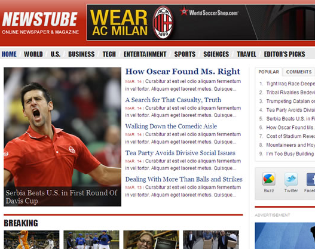
Task: Open the SPORTS section
Action: coord(185,54)
